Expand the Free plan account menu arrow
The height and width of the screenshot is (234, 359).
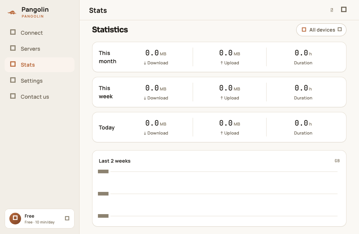click(67, 218)
